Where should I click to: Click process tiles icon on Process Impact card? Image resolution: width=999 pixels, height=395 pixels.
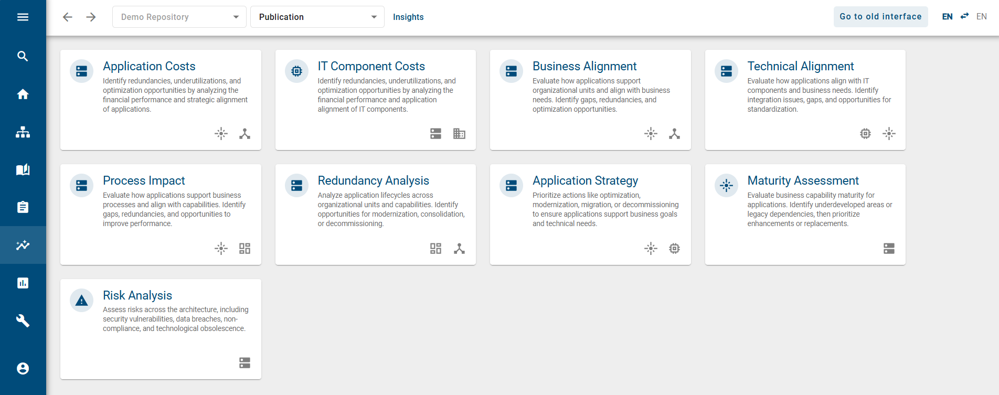point(245,249)
